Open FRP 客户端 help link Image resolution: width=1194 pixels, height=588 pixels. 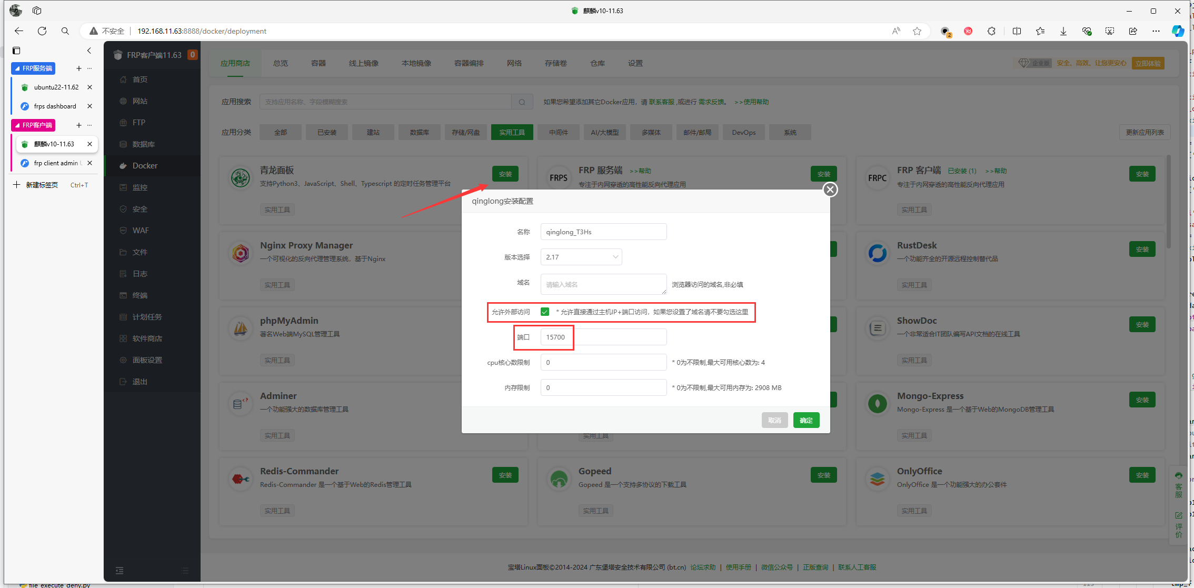[996, 171]
